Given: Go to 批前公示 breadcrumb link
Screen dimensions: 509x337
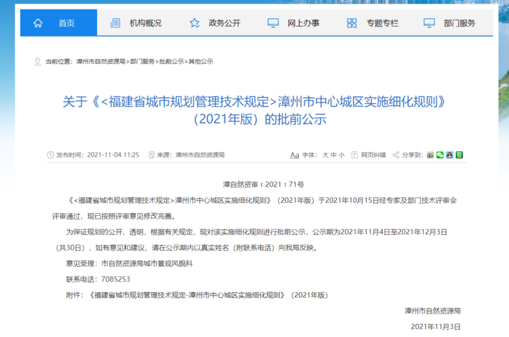Looking at the screenshot, I should point(172,62).
